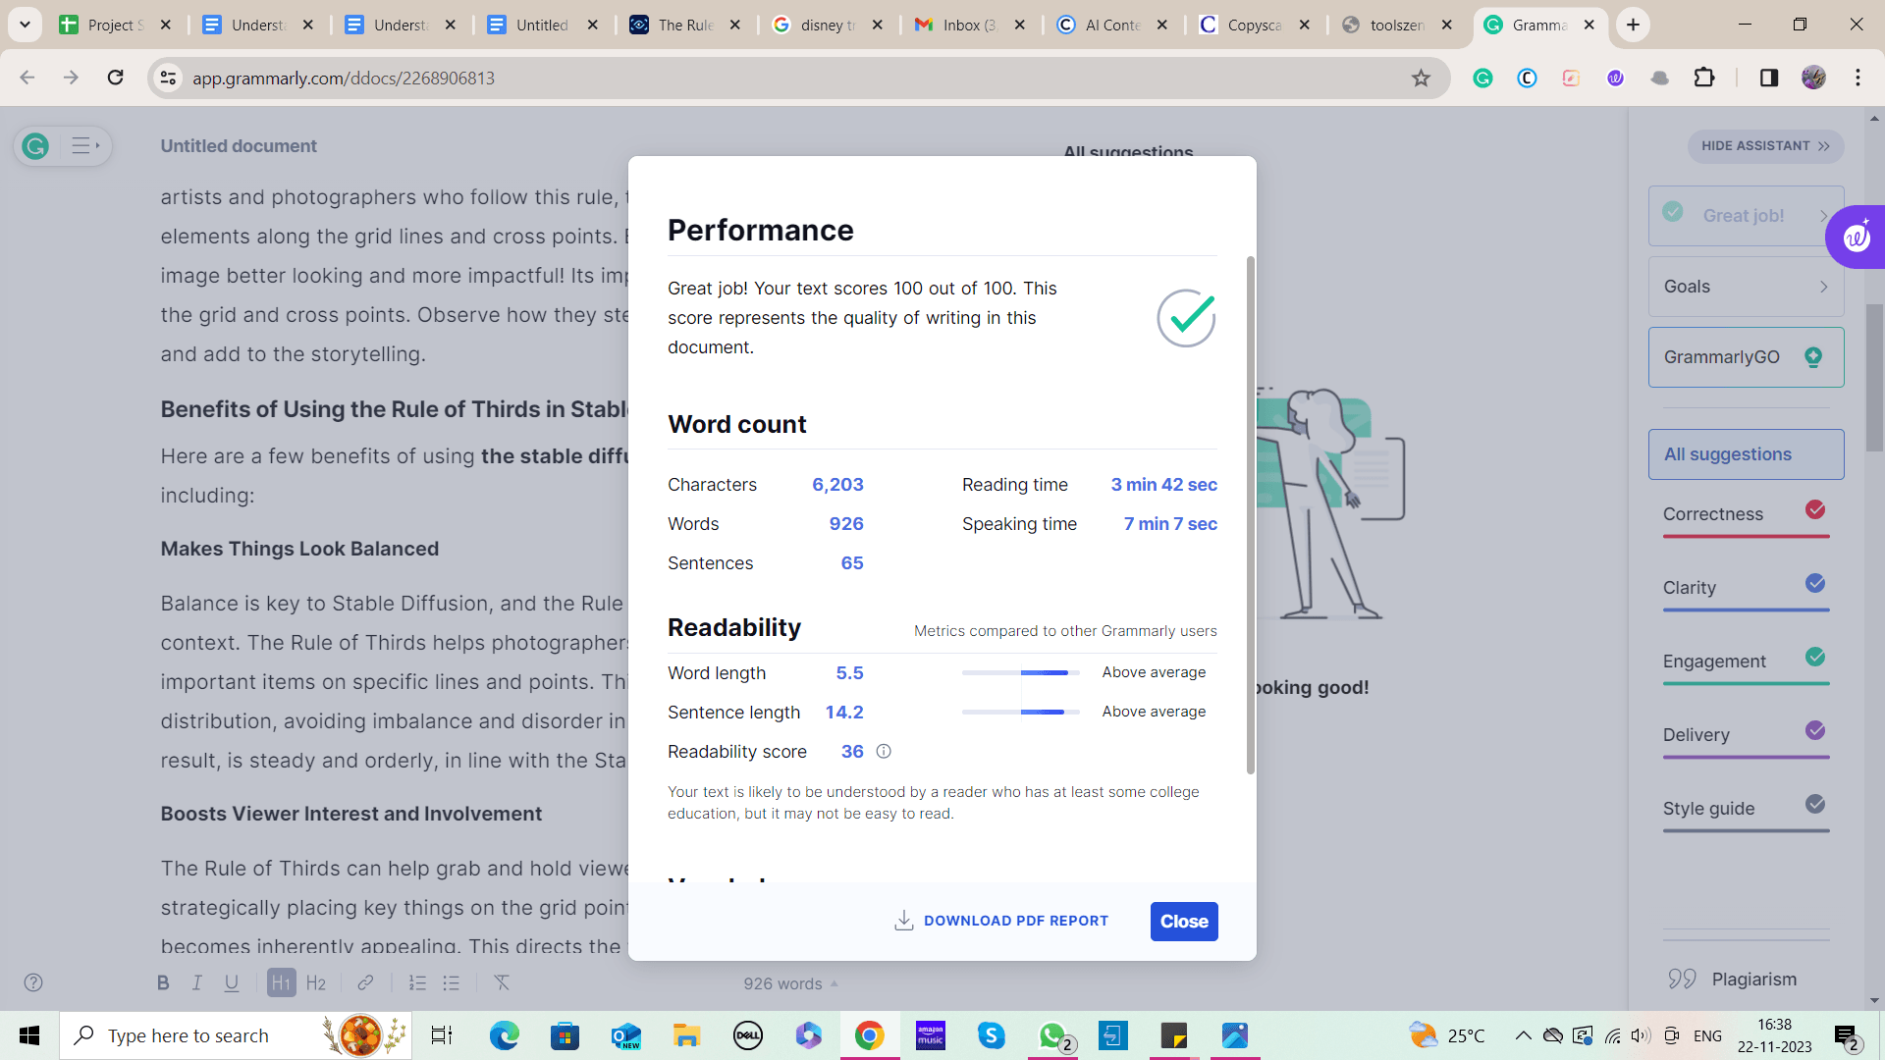
Task: Apply bold formatting in the editor toolbar
Action: pyautogui.click(x=163, y=982)
